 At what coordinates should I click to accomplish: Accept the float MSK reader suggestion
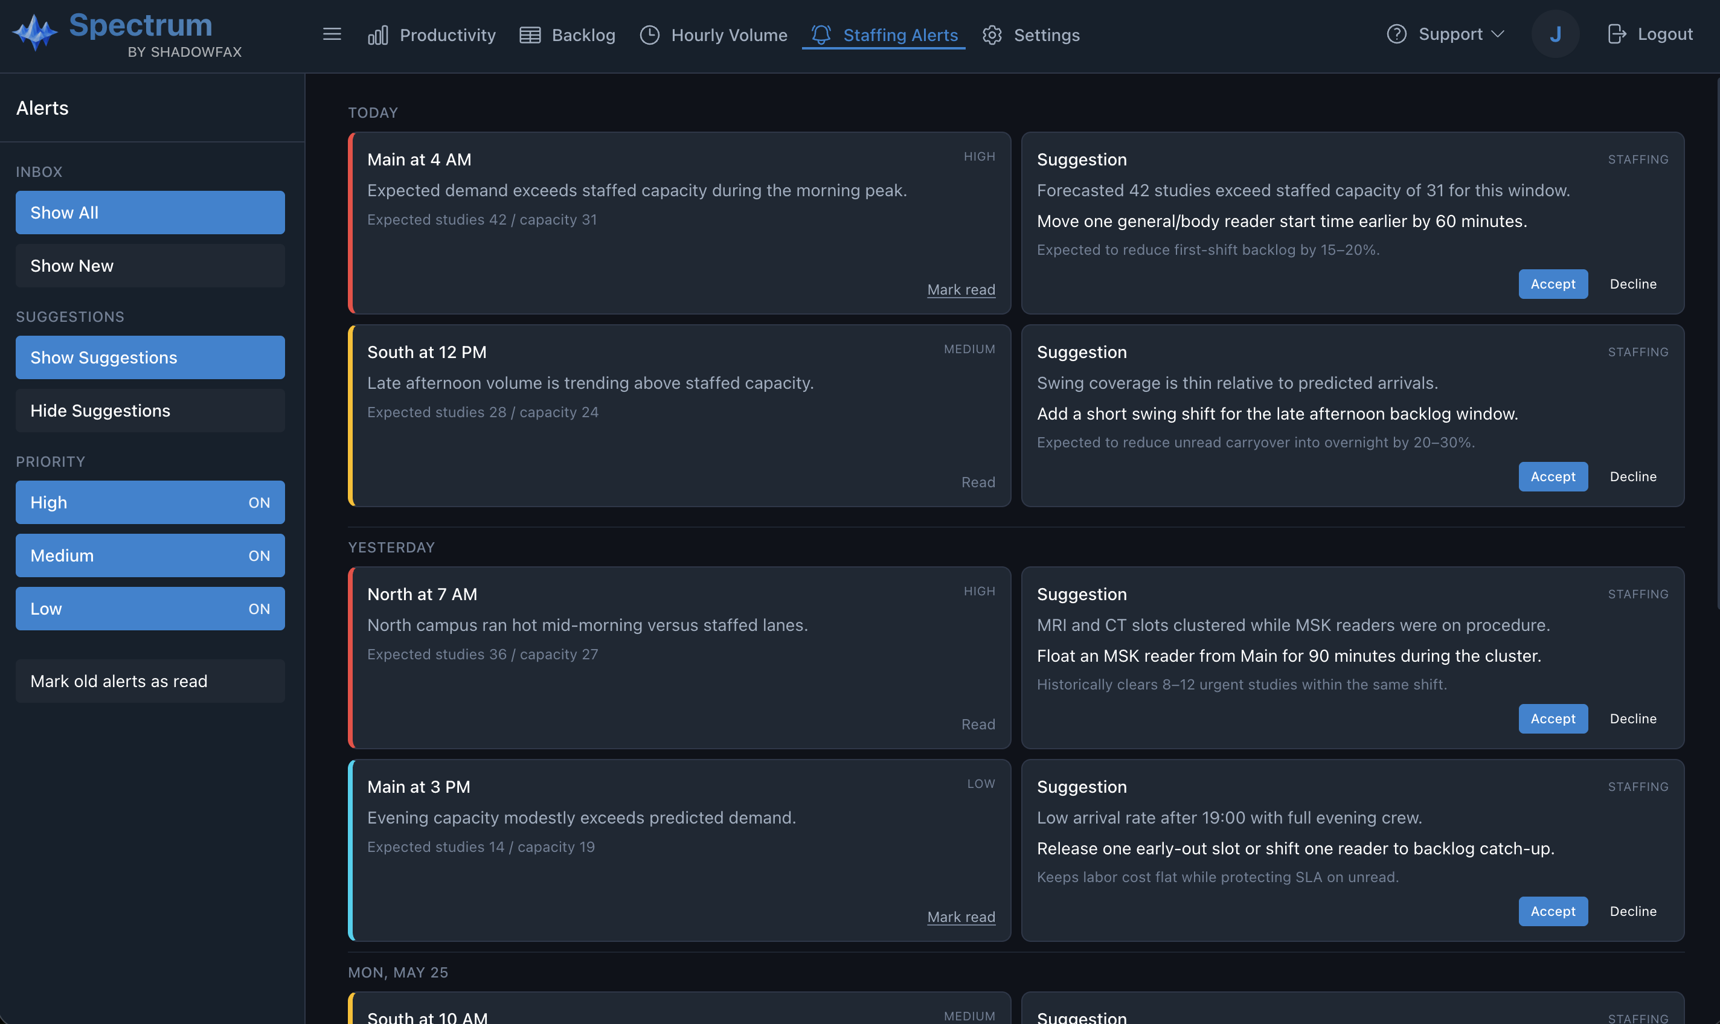click(1553, 718)
